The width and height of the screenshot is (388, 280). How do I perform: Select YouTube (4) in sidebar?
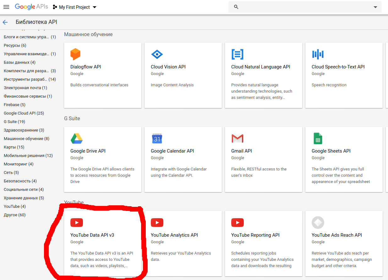(x=15, y=206)
